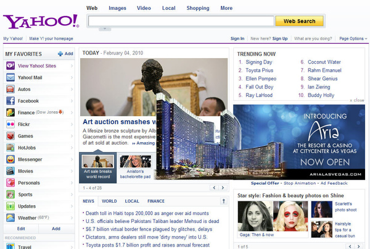The image size is (370, 249).
Task: Click Edit below the favorites list
Action: (x=21, y=229)
